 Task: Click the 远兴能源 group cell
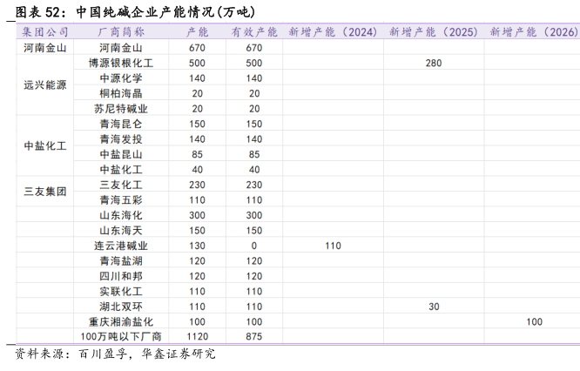[44, 85]
